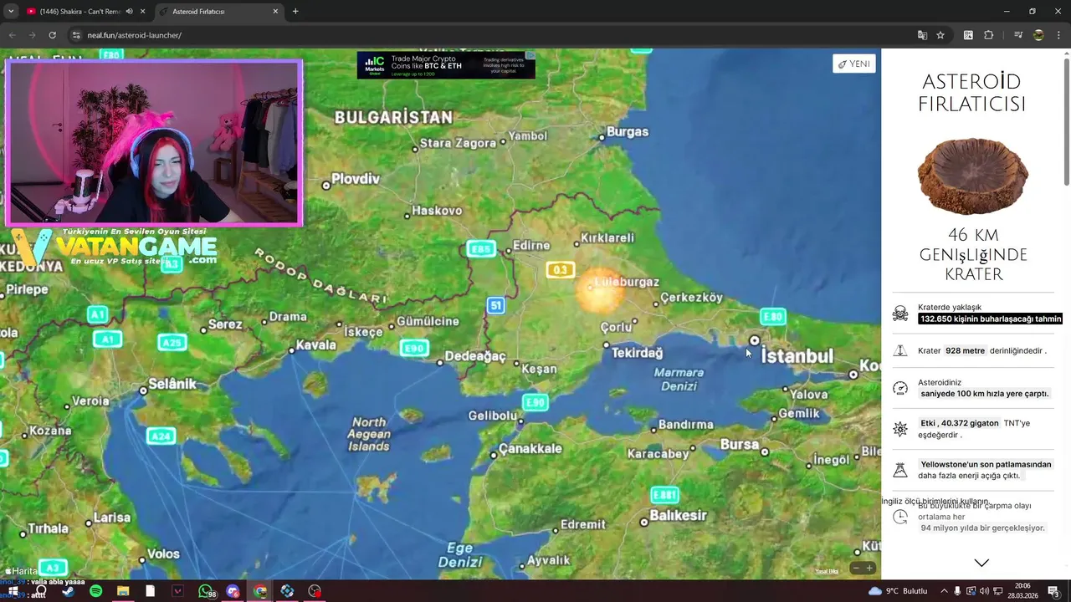This screenshot has width=1071, height=602.
Task: Open a new browser tab
Action: (295, 12)
